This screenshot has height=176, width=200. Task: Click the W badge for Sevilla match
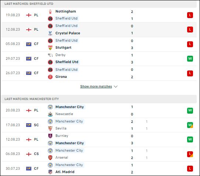point(190,125)
